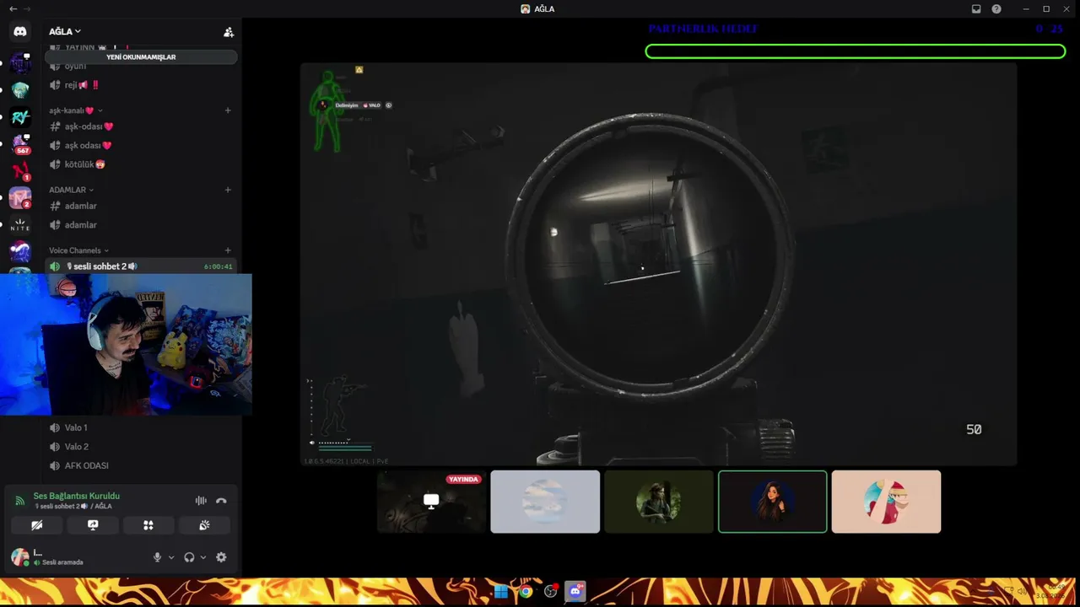This screenshot has width=1080, height=607.
Task: Open OBS from the taskbar
Action: tap(552, 592)
